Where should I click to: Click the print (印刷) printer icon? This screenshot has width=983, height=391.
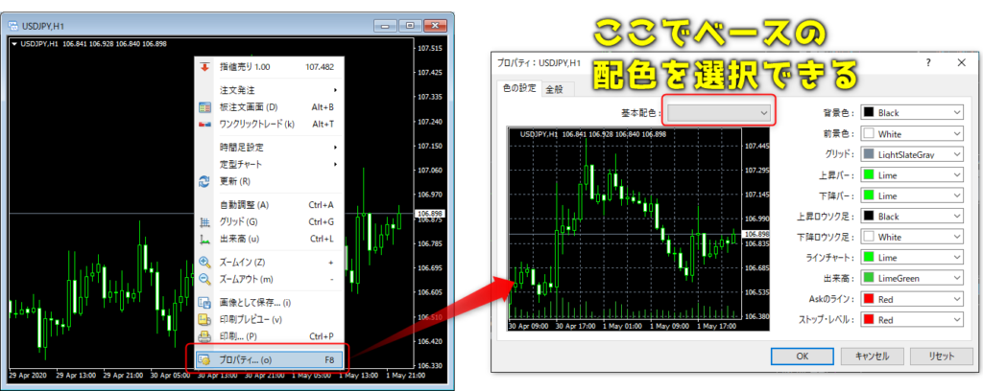[205, 336]
